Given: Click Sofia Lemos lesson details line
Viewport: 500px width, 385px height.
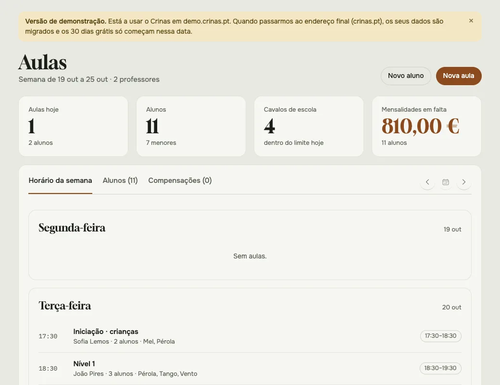Looking at the screenshot, I should (x=124, y=342).
